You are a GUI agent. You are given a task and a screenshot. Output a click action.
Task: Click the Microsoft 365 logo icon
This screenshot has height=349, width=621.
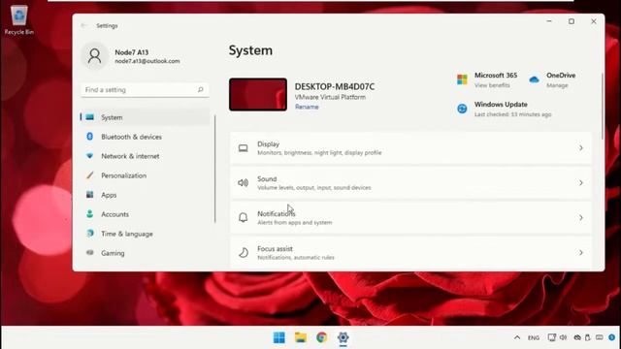pyautogui.click(x=462, y=79)
